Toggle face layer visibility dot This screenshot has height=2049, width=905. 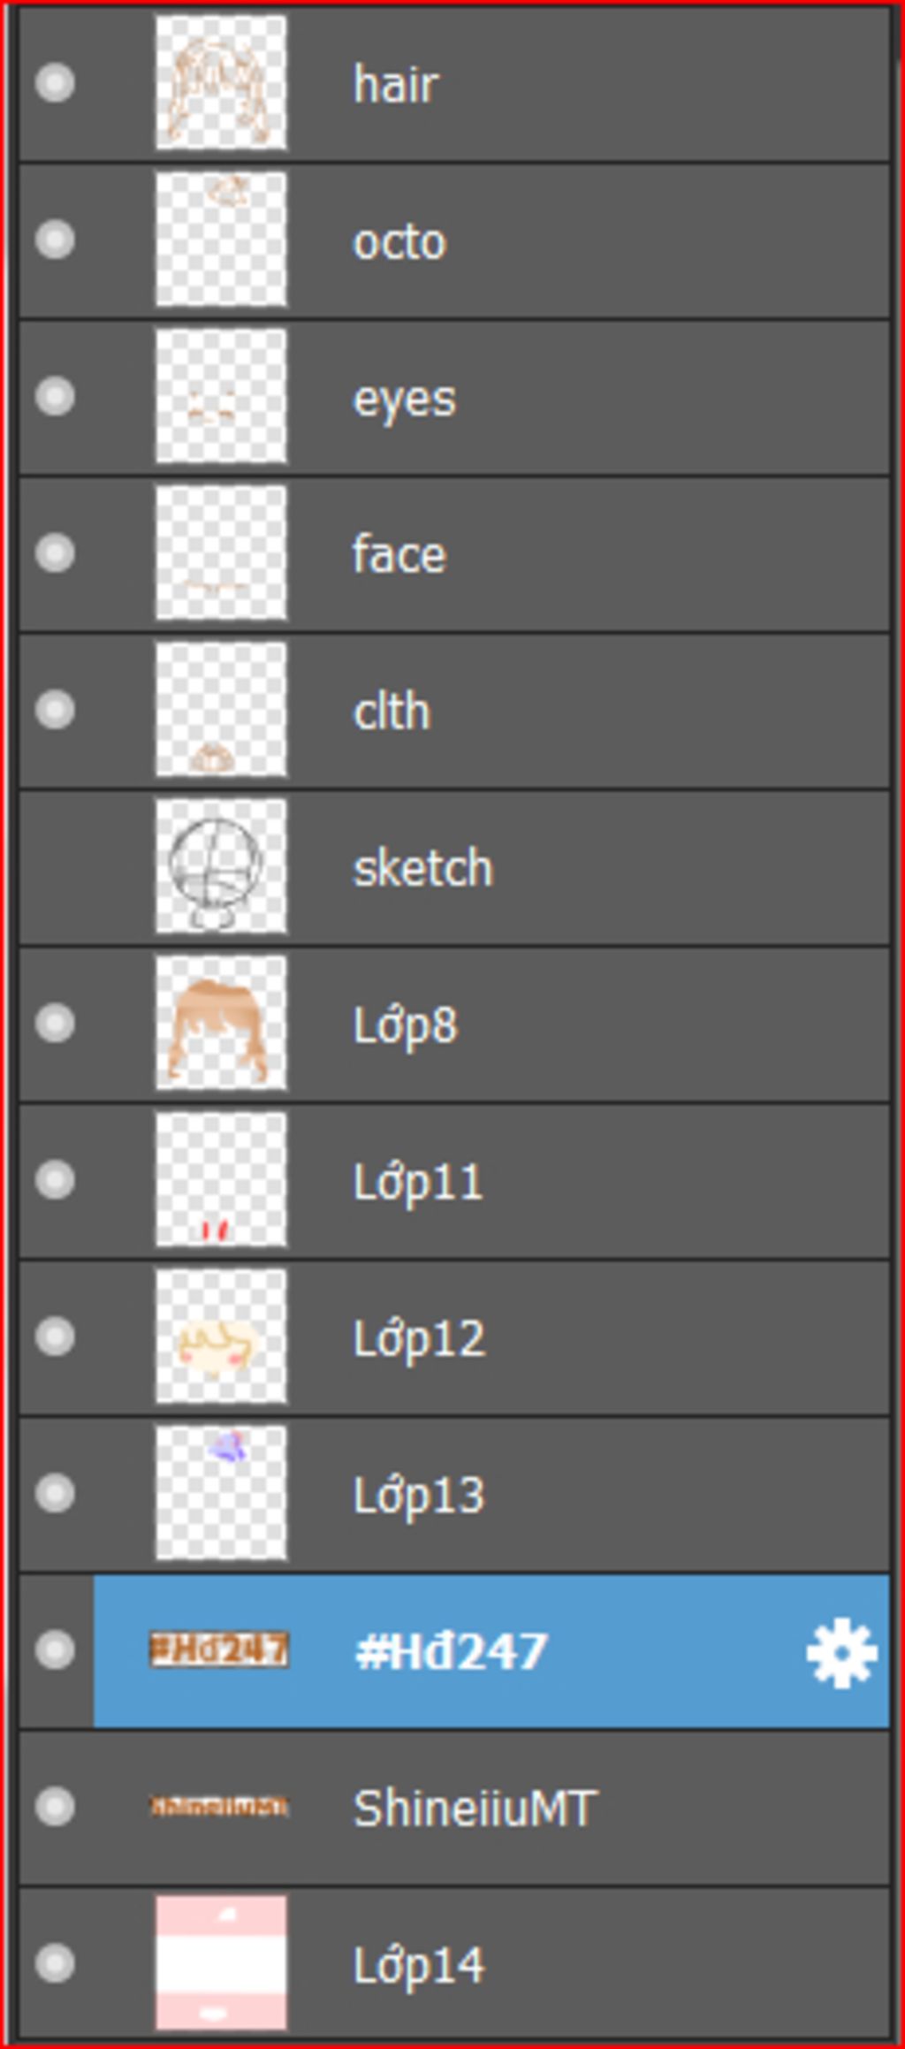(55, 553)
